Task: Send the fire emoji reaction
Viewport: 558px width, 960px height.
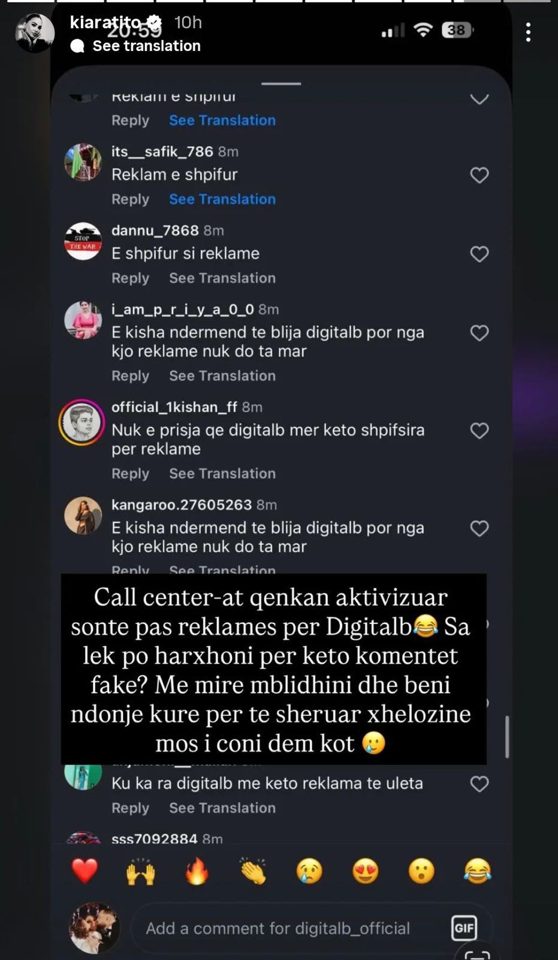Action: pyautogui.click(x=196, y=871)
